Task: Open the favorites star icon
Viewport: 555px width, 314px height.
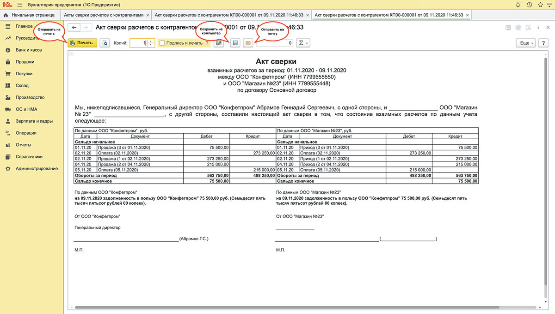Action: pyautogui.click(x=540, y=5)
